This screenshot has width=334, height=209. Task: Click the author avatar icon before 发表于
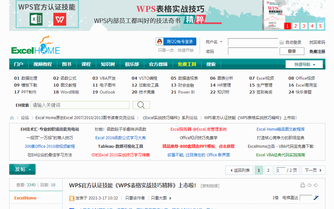pyautogui.click(x=71, y=198)
